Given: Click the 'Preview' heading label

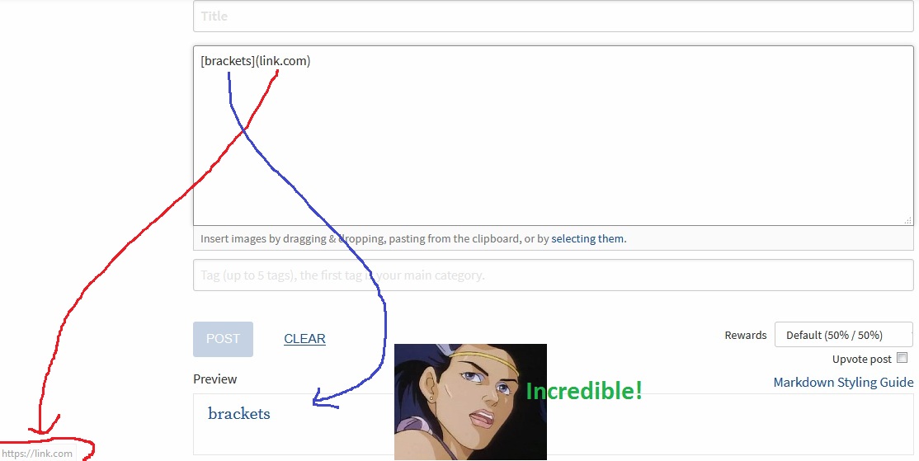Looking at the screenshot, I should [215, 379].
